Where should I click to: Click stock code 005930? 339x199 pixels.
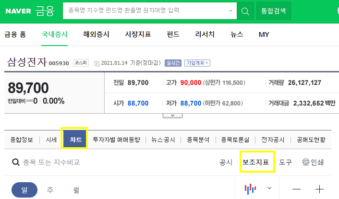tap(59, 63)
